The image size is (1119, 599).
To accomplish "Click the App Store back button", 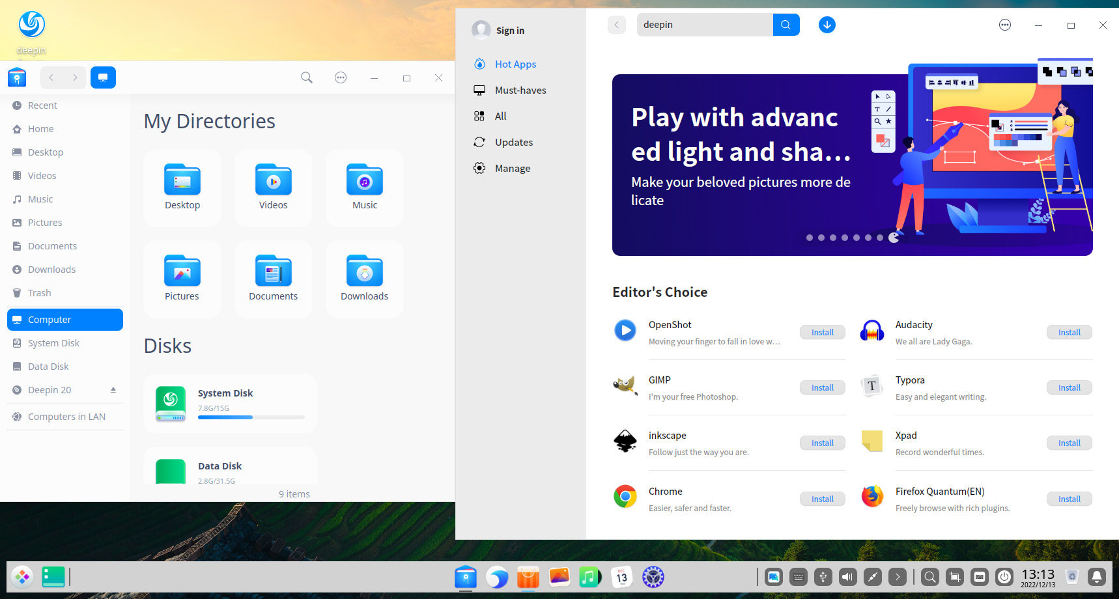I will (x=617, y=25).
